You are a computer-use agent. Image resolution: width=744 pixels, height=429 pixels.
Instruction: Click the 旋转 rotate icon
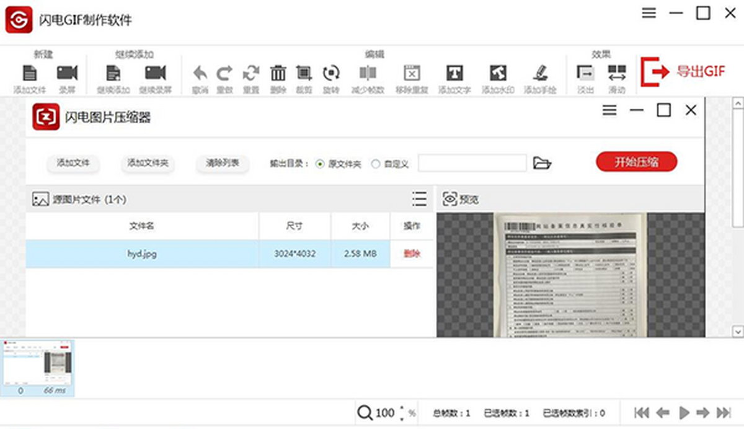point(331,74)
